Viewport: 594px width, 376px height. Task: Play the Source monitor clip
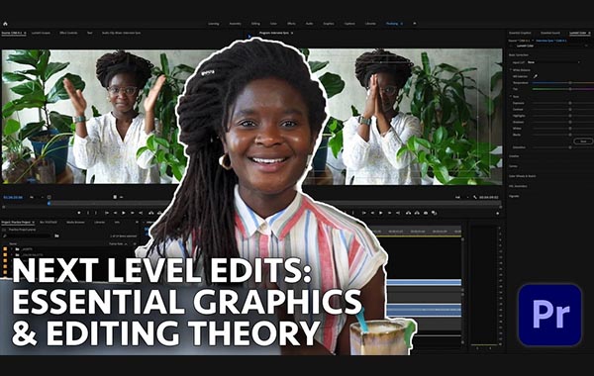coord(124,213)
